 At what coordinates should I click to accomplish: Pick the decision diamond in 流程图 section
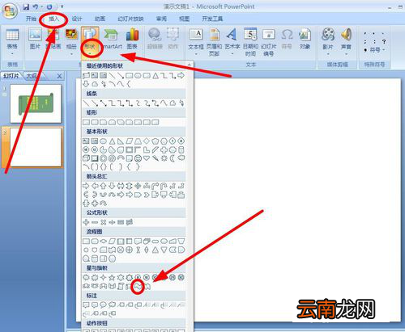coord(103,242)
